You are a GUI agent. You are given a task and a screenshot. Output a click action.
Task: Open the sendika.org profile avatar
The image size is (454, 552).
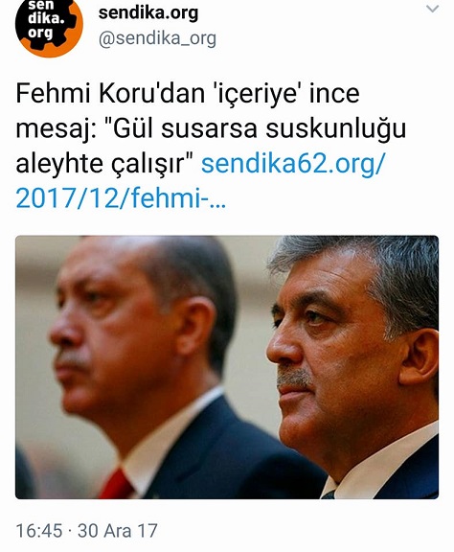pyautogui.click(x=49, y=25)
